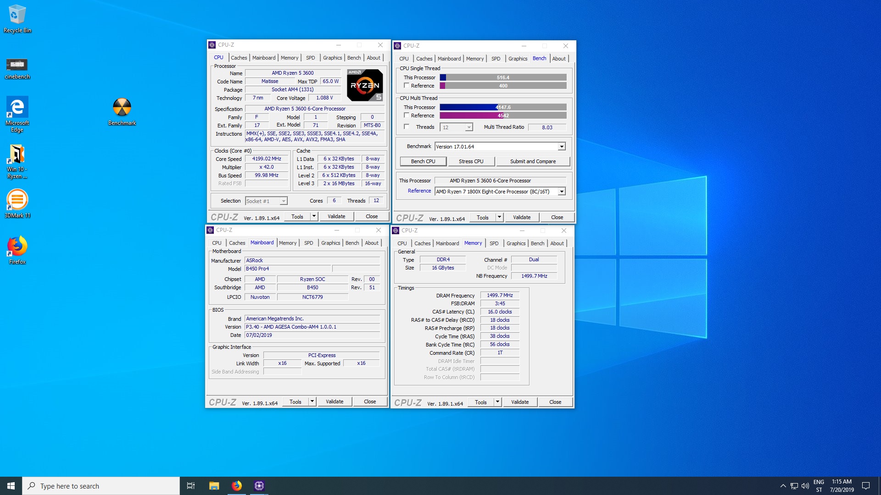Click Tools button in Memory window
Image resolution: width=881 pixels, height=495 pixels.
[481, 402]
